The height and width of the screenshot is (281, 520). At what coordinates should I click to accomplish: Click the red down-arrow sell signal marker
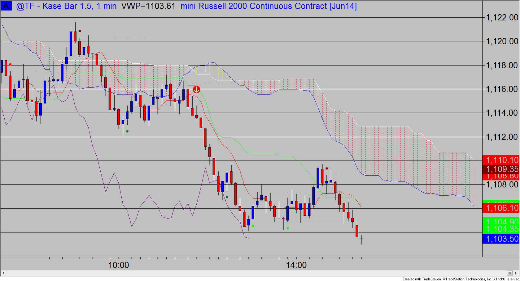pyautogui.click(x=196, y=90)
